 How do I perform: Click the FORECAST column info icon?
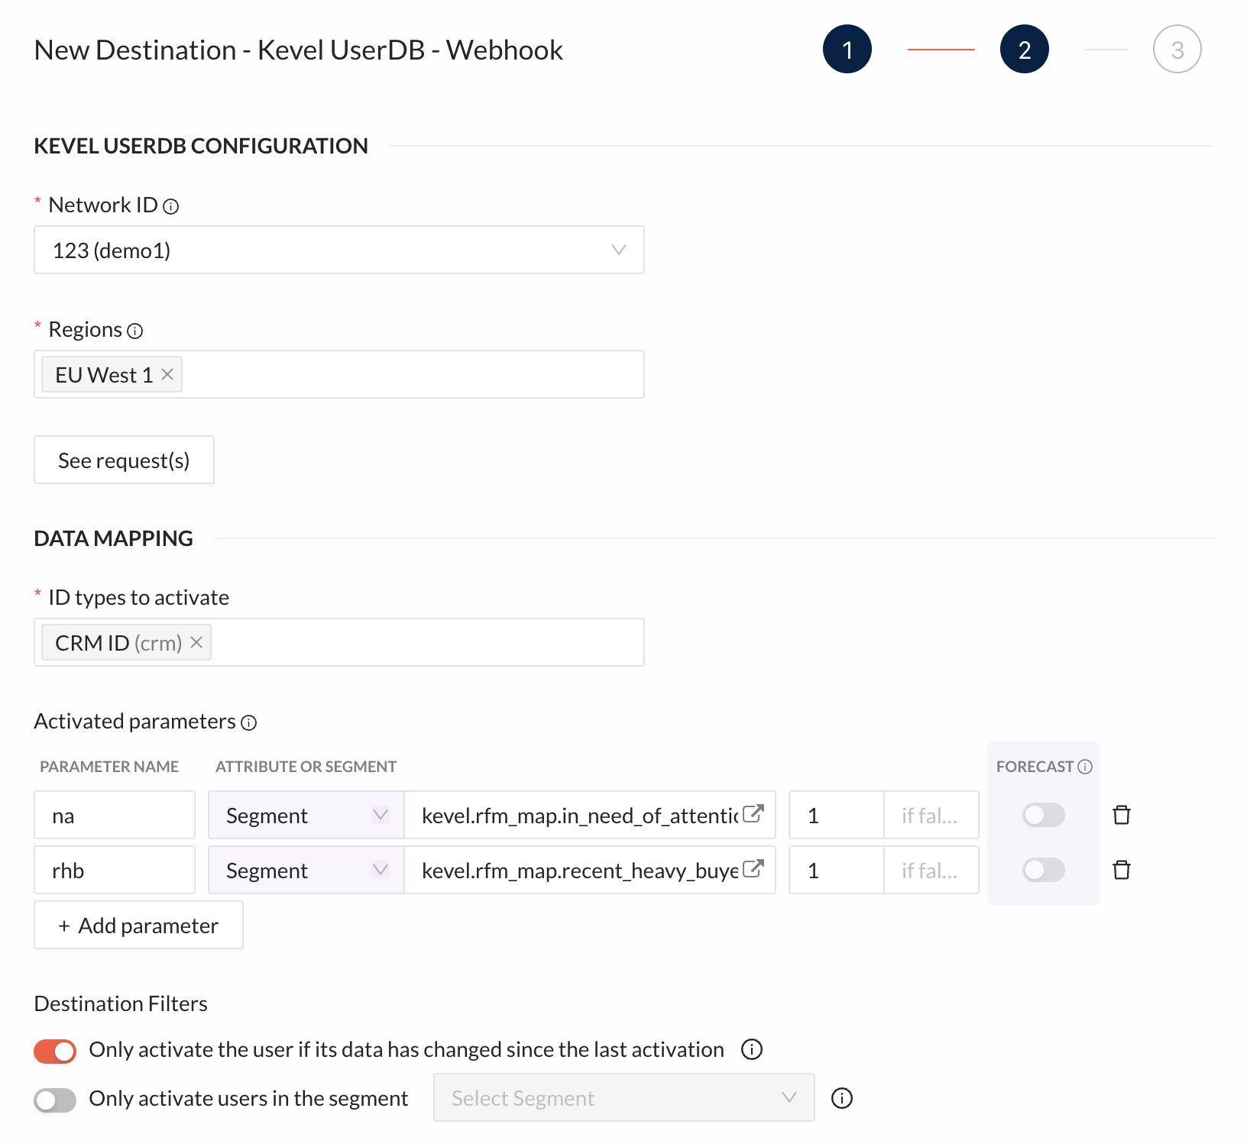[x=1085, y=767]
